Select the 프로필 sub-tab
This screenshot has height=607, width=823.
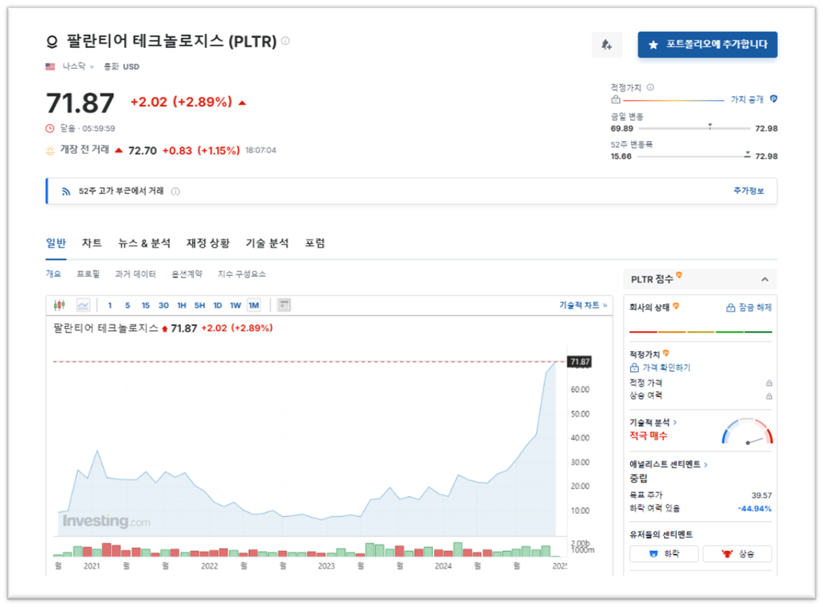[88, 274]
